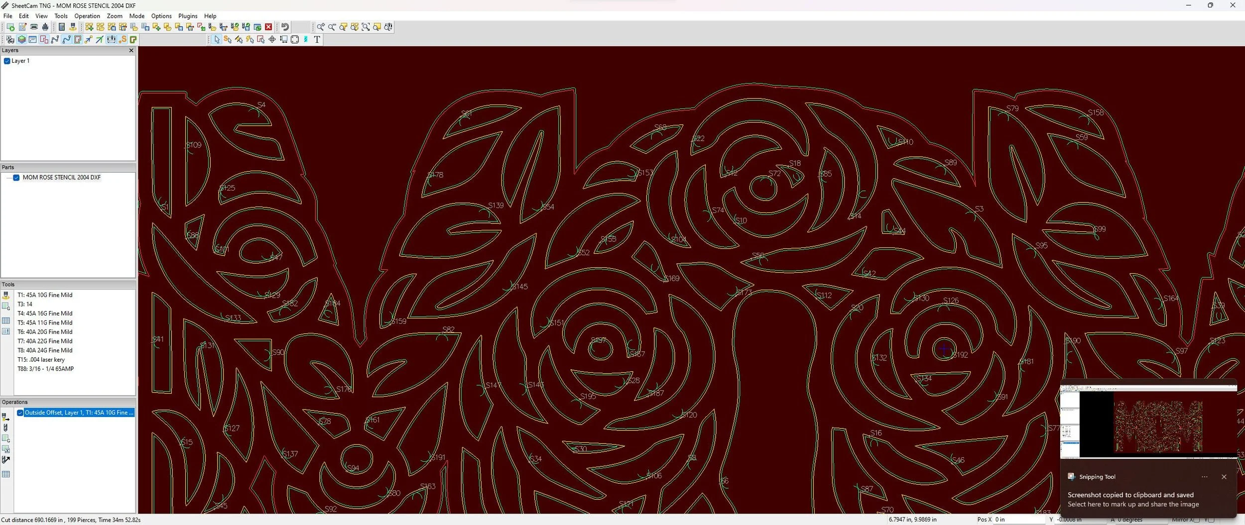Click new jet cutting operation icon in Operations

(x=6, y=417)
